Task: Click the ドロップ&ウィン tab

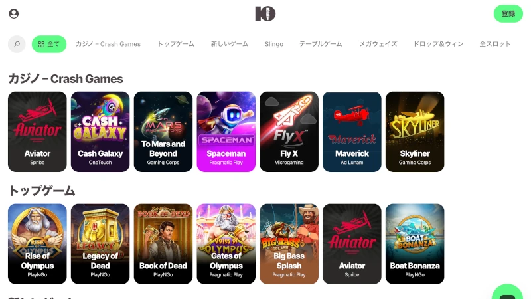Action: (438, 44)
